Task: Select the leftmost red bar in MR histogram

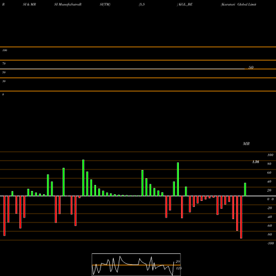Action: click(x=4, y=216)
